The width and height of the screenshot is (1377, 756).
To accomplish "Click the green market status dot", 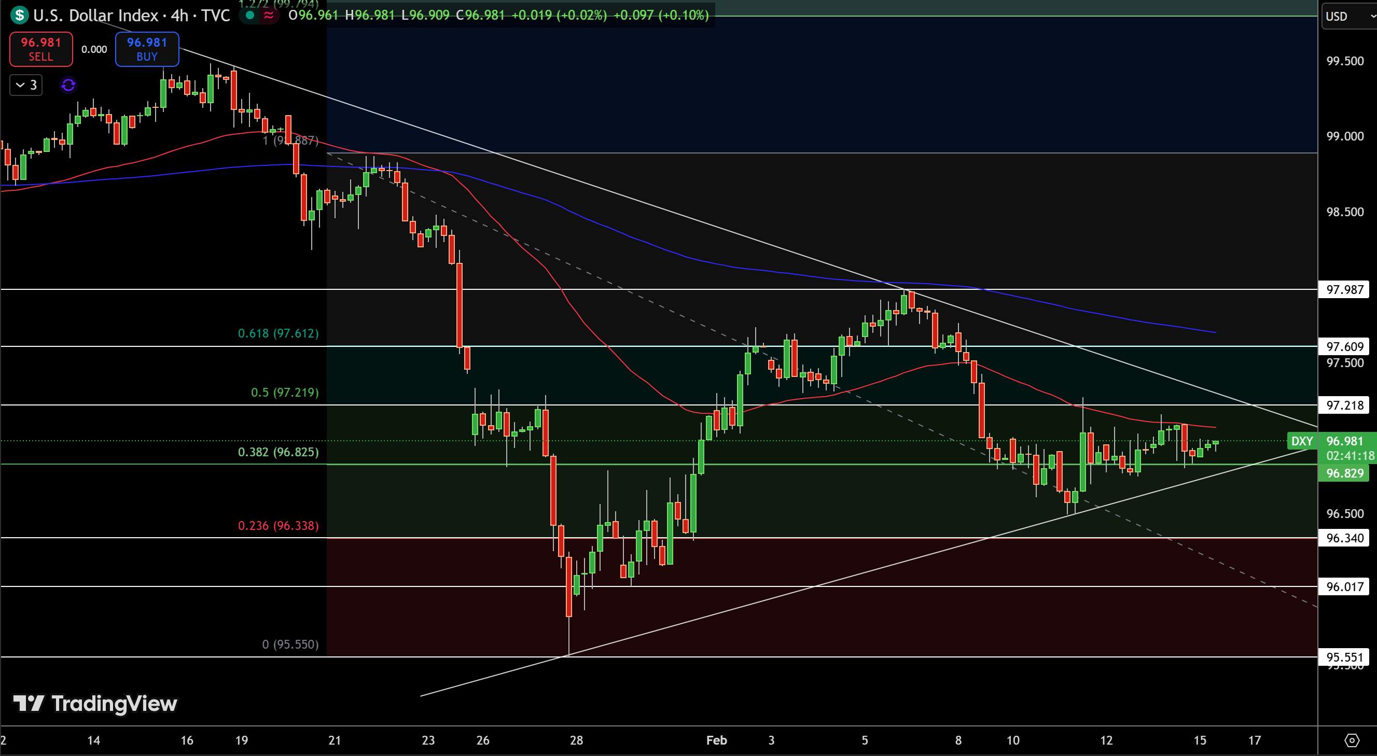I will point(249,15).
